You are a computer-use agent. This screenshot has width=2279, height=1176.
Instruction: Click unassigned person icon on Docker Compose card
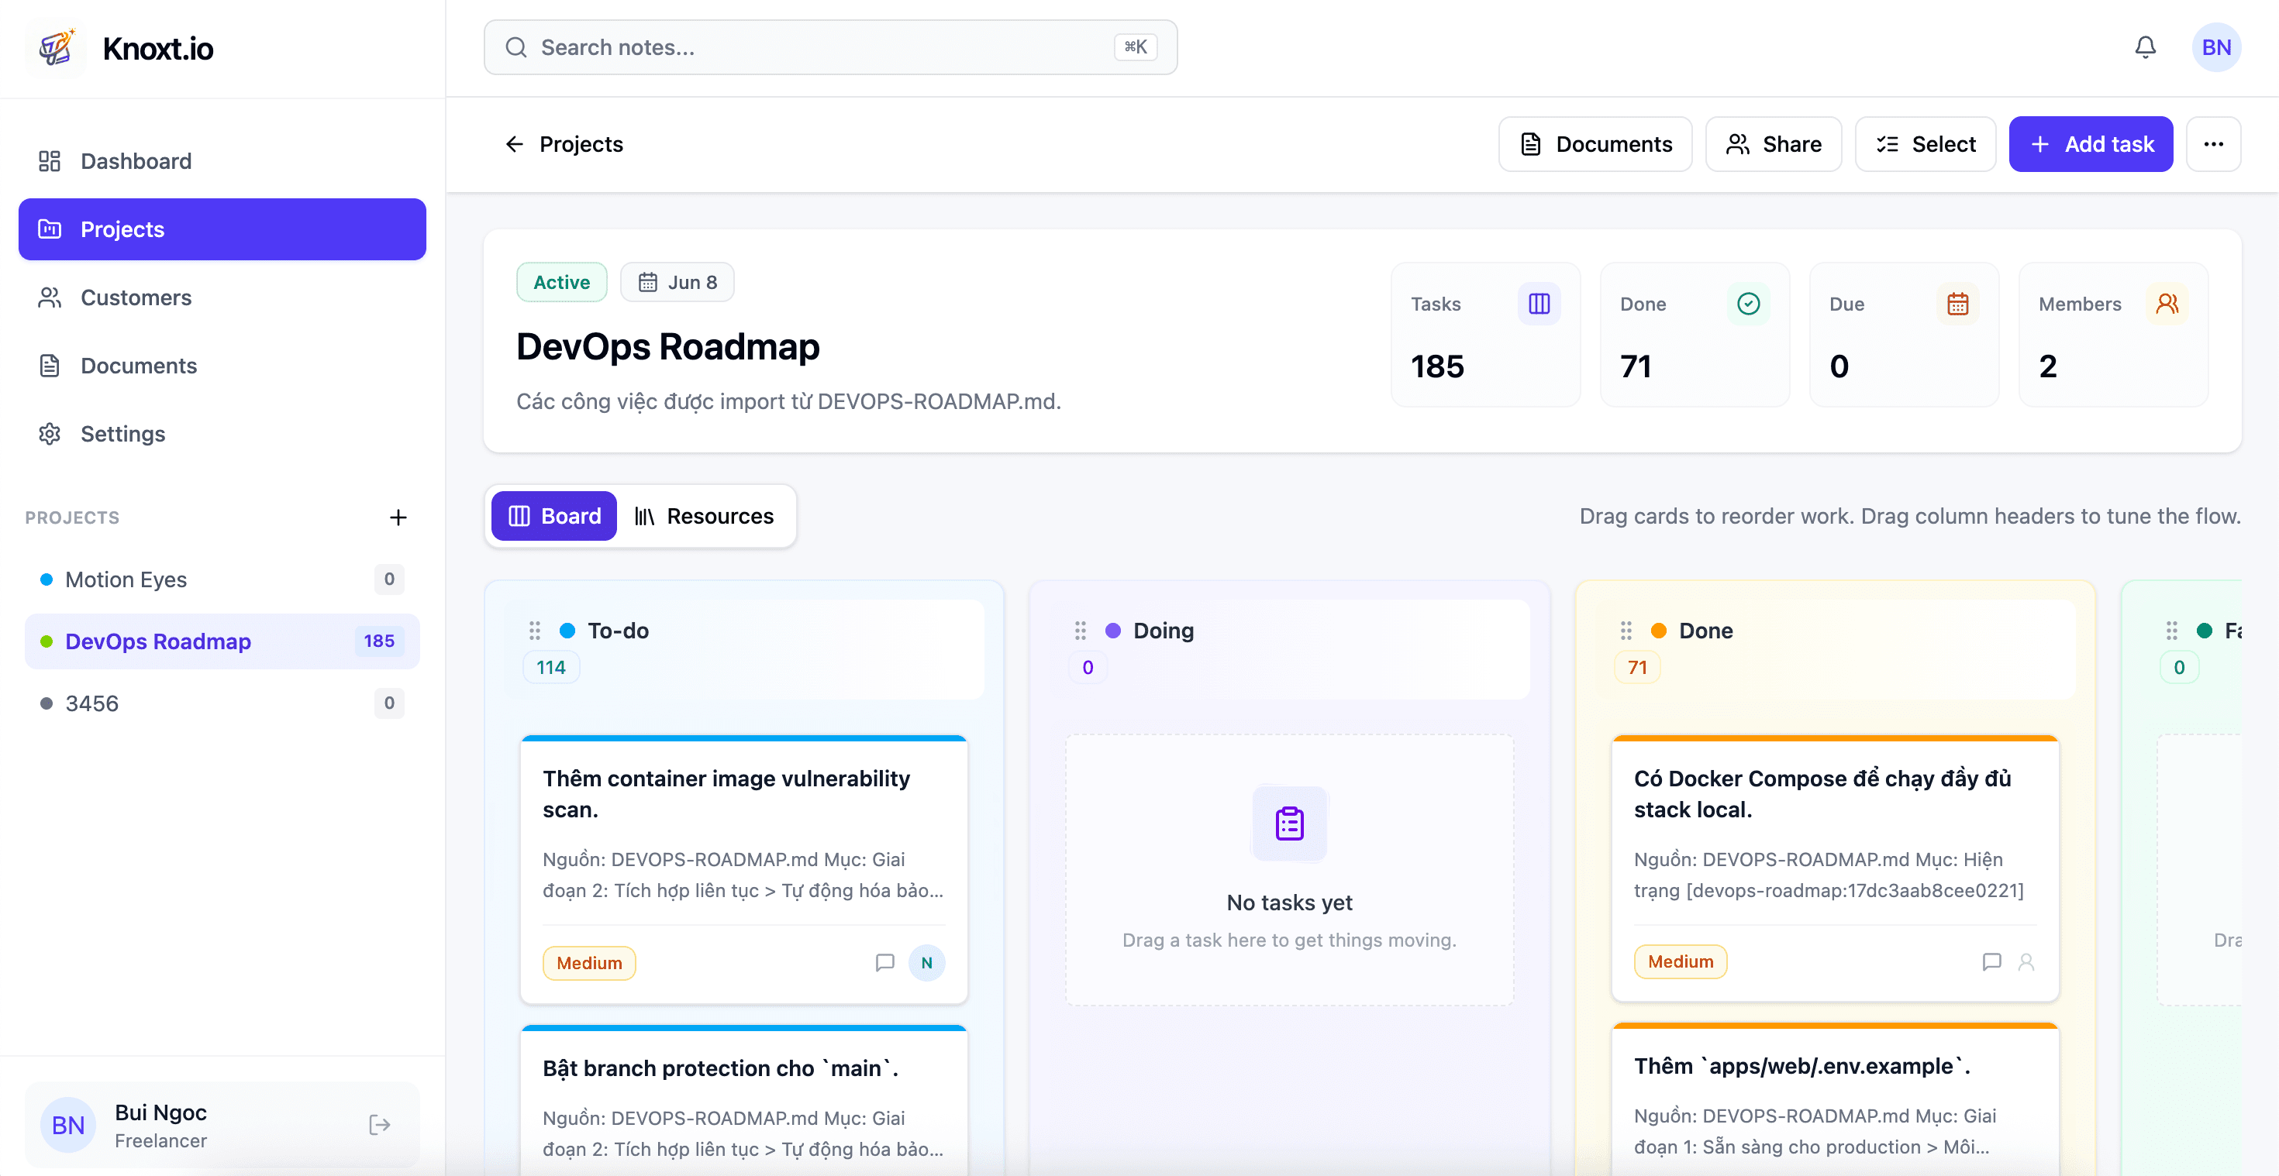click(2026, 961)
